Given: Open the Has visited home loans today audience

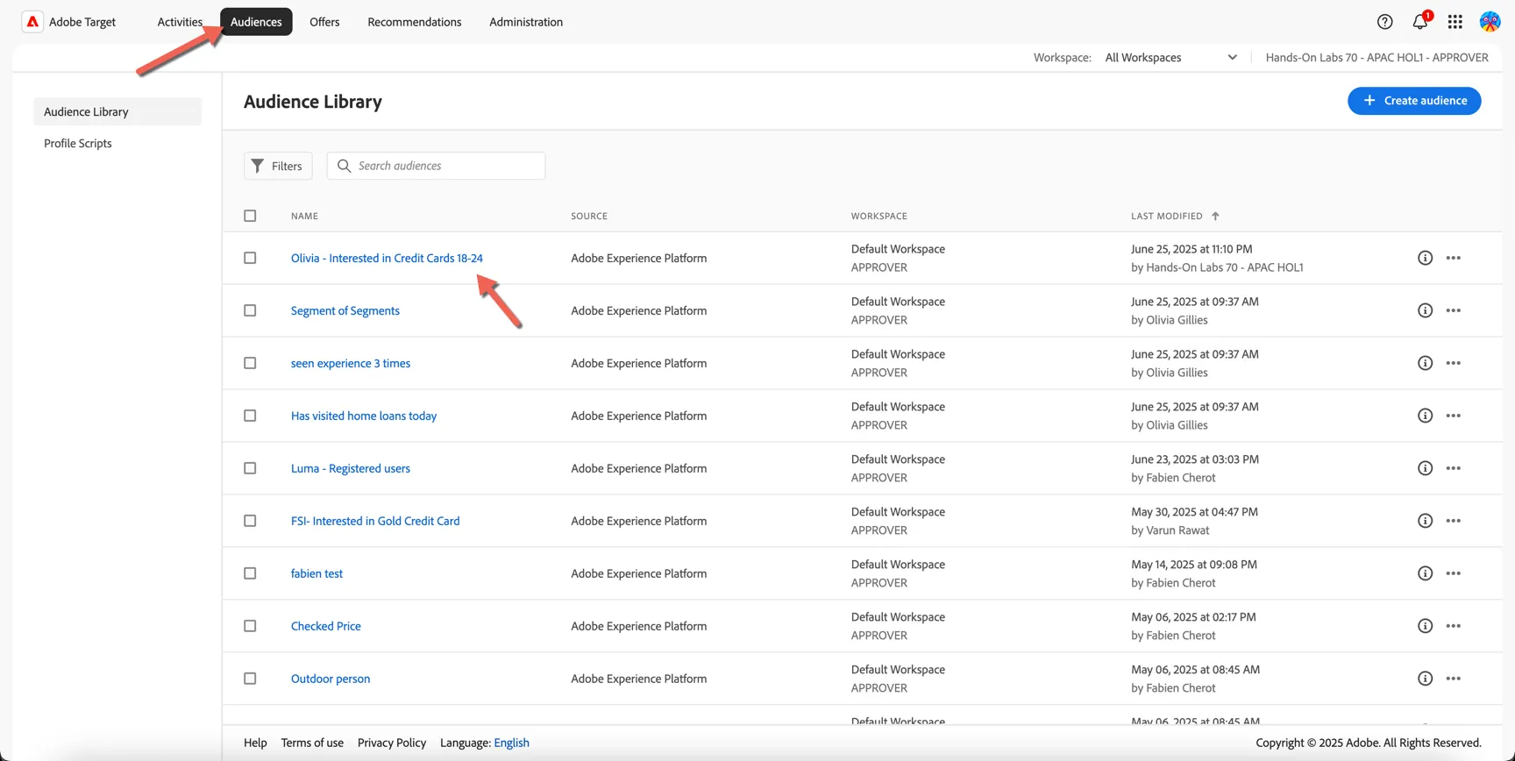Looking at the screenshot, I should pos(364,416).
